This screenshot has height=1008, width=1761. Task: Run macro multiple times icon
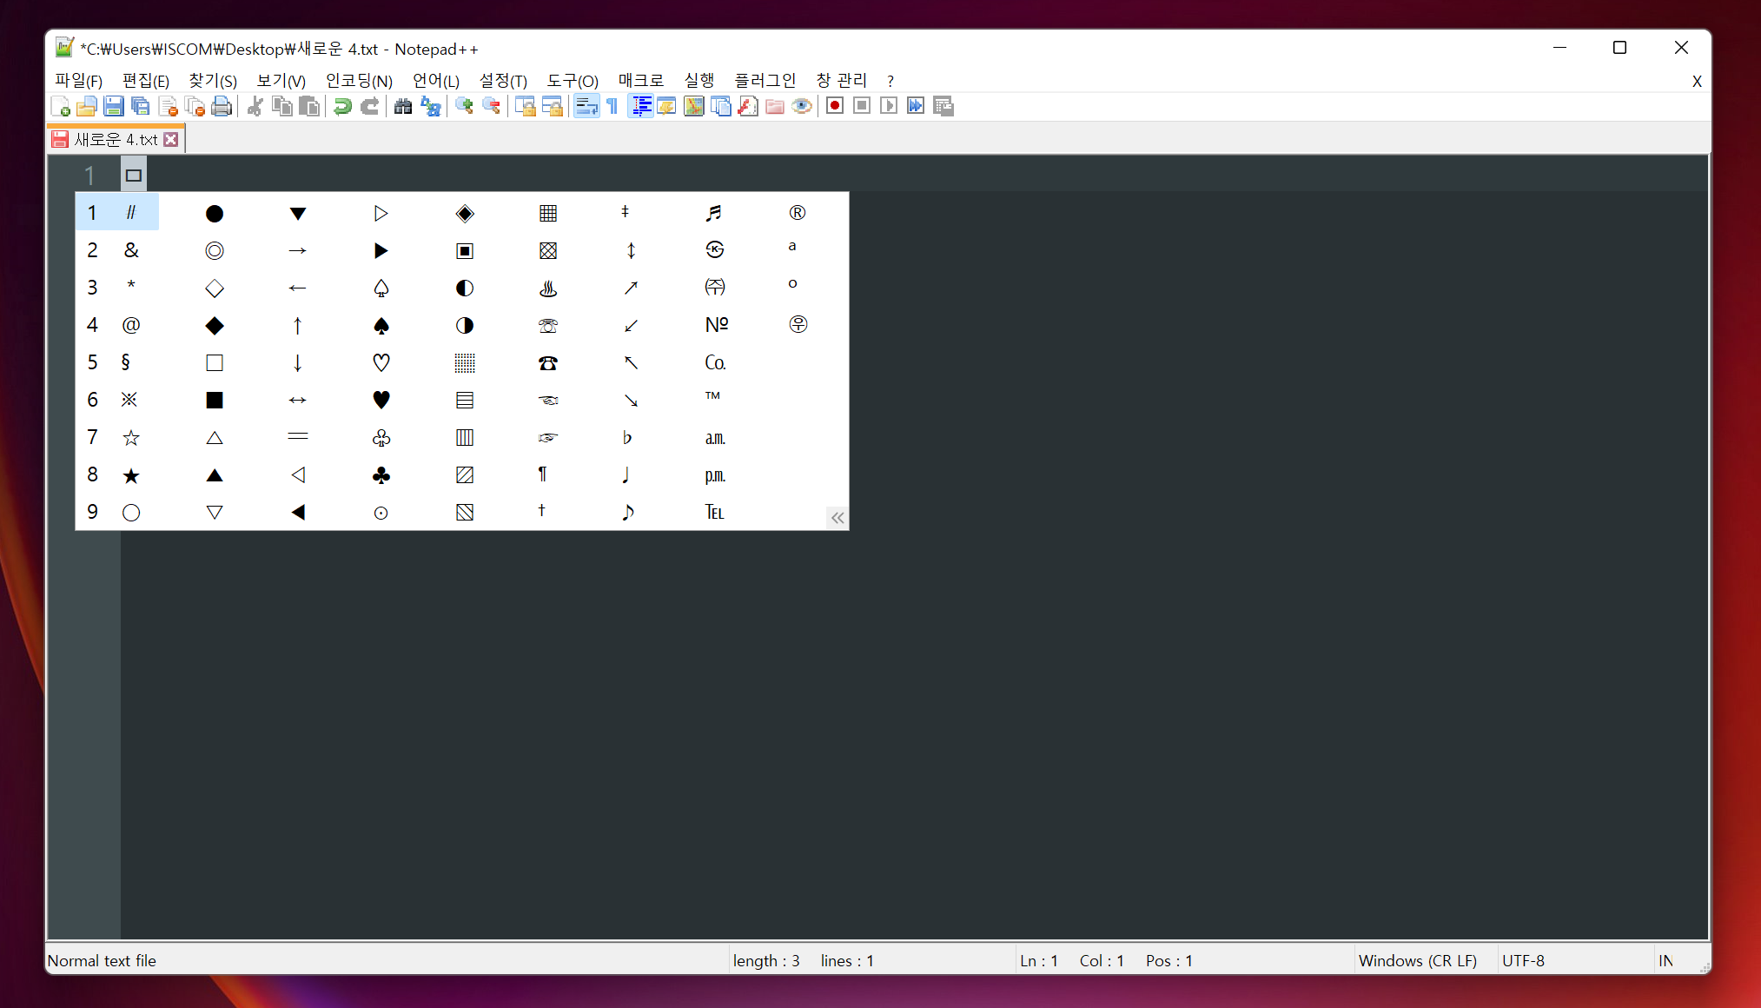tap(916, 106)
